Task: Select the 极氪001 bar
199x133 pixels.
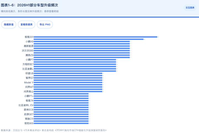Action: coord(95,37)
